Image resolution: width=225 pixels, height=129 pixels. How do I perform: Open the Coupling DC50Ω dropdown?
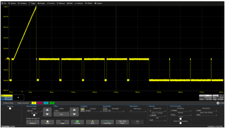coord(93,111)
